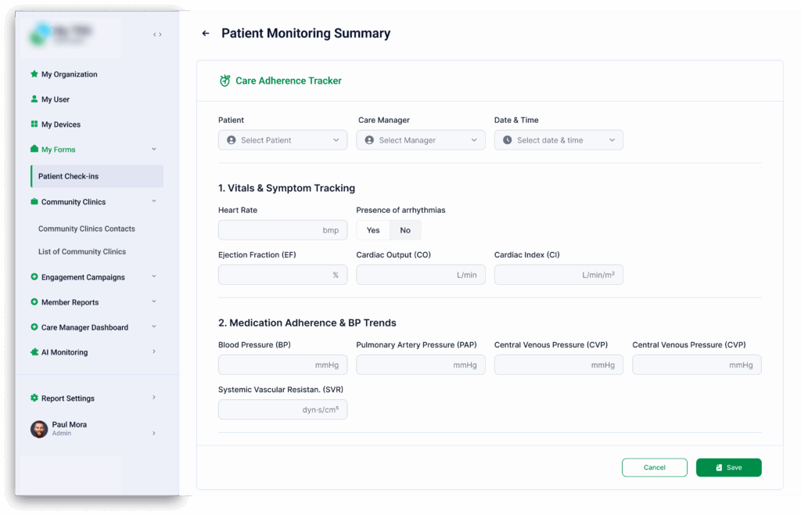Click the Care Adherence Tracker target icon
Viewport: 801px width, 515px height.
tap(224, 81)
